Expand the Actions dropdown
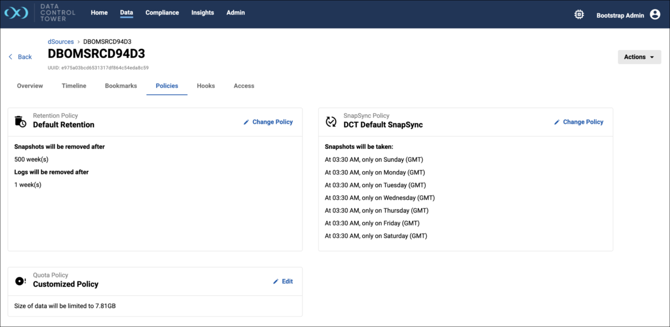This screenshot has width=670, height=327. (x=639, y=57)
